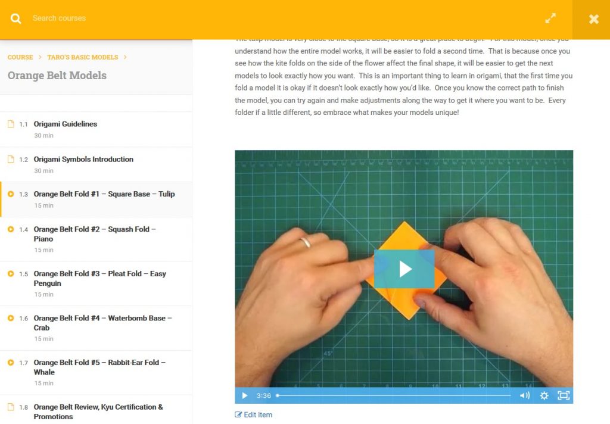The image size is (610, 424).
Task: Play video using the large center button
Action: [404, 269]
